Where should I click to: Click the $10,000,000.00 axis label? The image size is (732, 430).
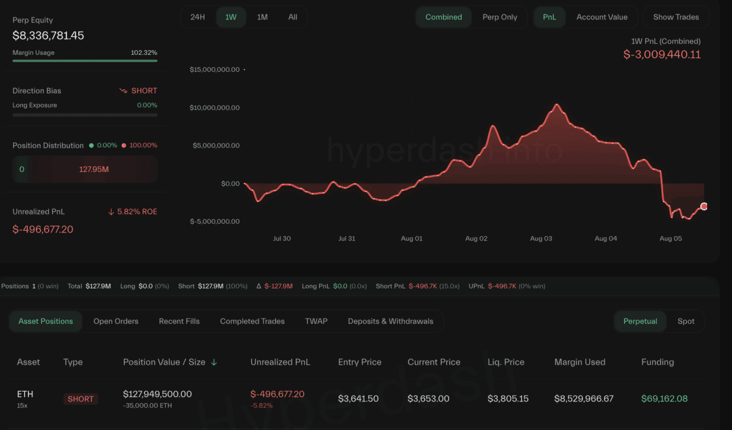click(215, 107)
